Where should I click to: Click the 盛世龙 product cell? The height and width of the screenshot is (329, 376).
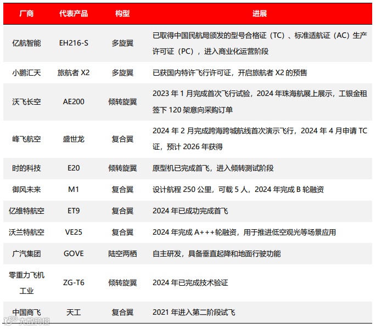tap(74, 139)
